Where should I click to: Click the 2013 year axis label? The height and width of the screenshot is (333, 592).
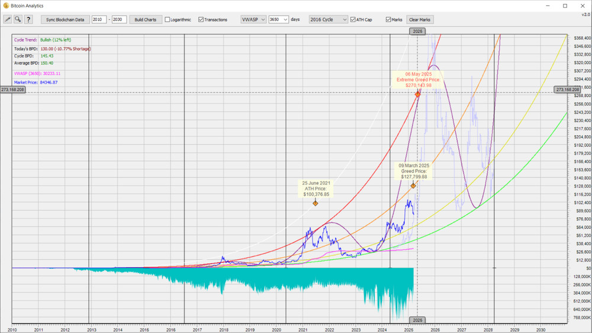coord(91,329)
